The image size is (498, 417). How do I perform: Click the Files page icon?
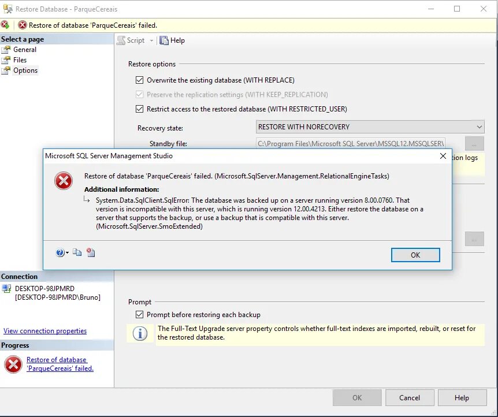(x=6, y=60)
